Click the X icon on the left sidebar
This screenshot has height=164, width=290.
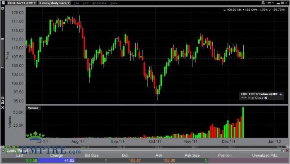tap(3, 107)
